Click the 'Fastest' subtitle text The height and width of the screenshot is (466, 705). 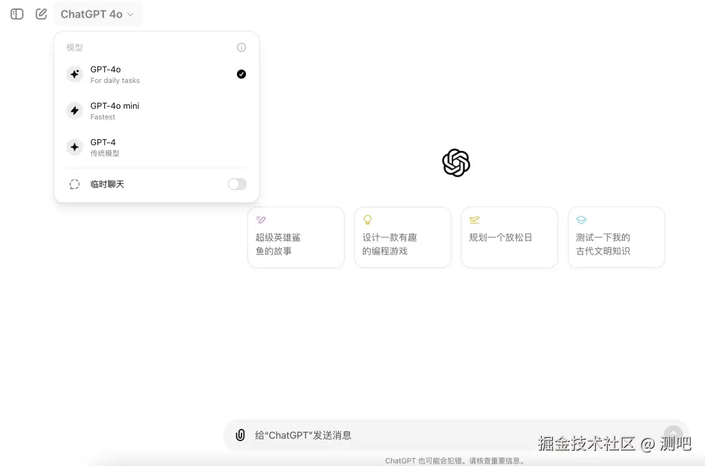tap(102, 117)
